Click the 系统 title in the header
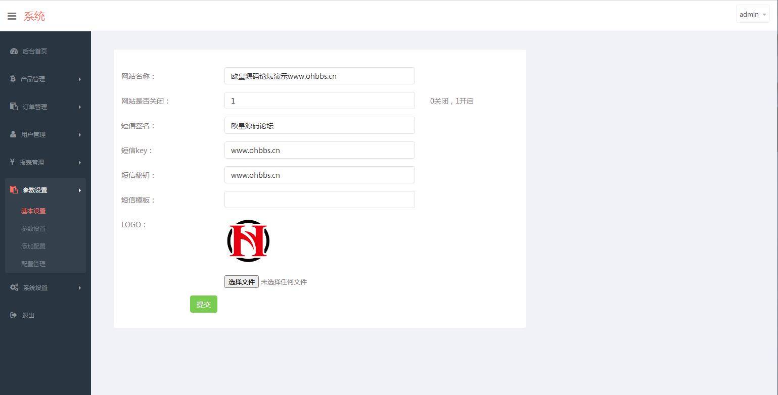Image resolution: width=778 pixels, height=395 pixels. click(34, 16)
